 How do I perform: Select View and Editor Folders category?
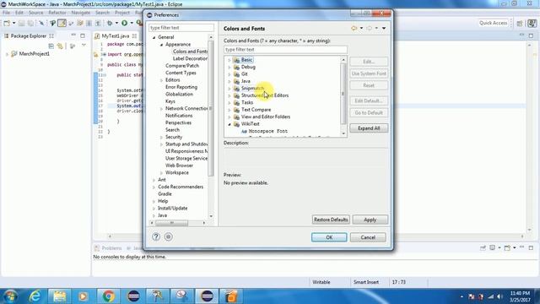coord(266,117)
